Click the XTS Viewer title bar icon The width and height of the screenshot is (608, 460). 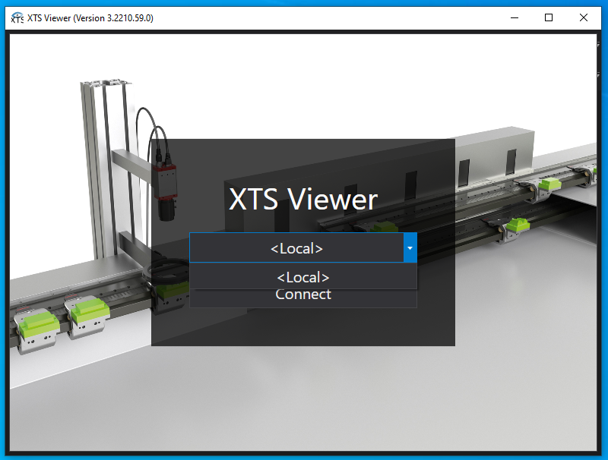[x=17, y=17]
